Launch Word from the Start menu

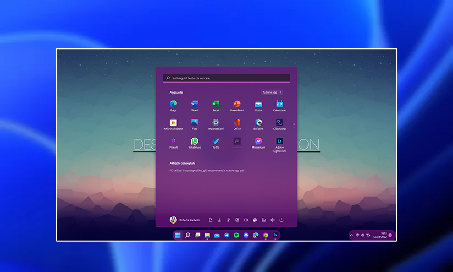click(195, 106)
